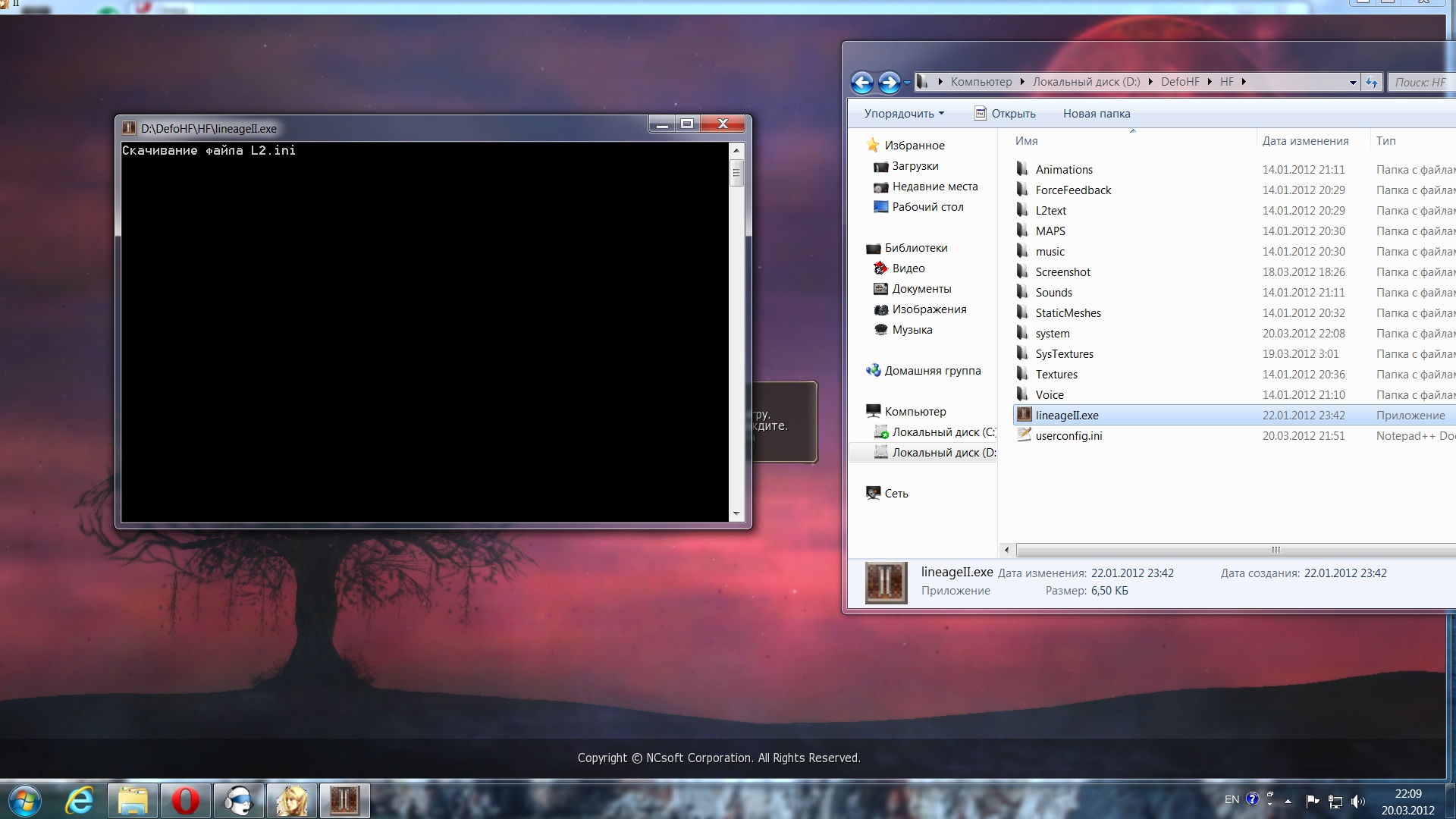Image resolution: width=1456 pixels, height=819 pixels.
Task: Open the Windows Start orb
Action: pos(24,801)
